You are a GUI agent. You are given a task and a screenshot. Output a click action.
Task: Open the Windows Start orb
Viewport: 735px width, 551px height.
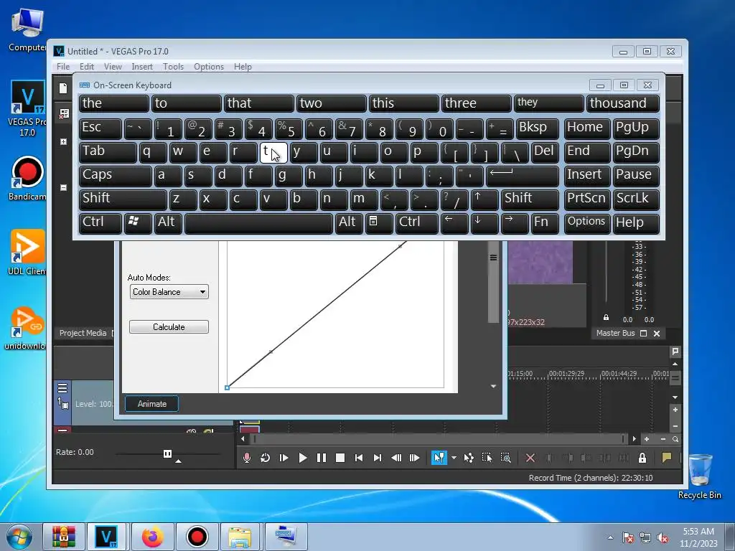[19, 537]
